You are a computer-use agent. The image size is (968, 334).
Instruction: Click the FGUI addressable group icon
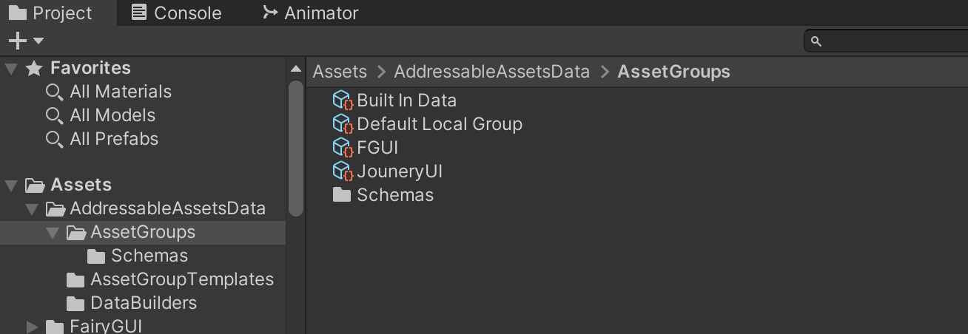(342, 148)
